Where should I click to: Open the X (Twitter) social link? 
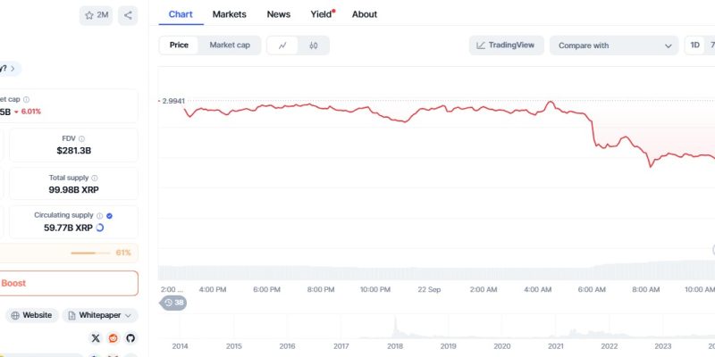pyautogui.click(x=96, y=338)
